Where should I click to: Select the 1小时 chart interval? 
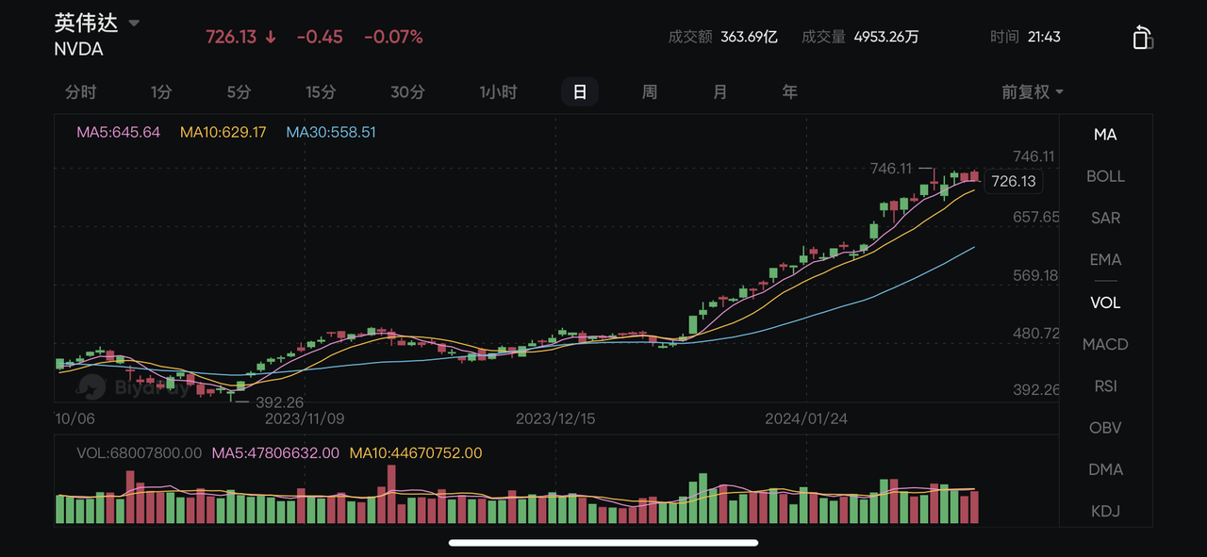tap(498, 91)
